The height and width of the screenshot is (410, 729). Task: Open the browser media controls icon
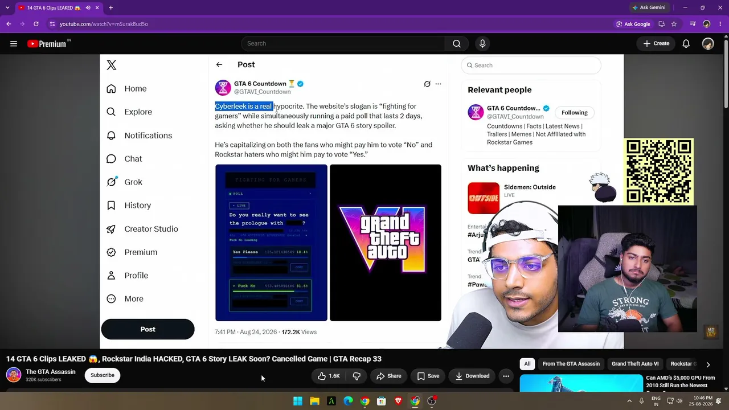[693, 24]
